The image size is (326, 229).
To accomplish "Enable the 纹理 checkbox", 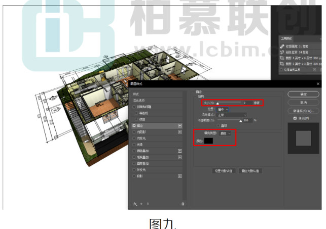I will tap(136, 119).
